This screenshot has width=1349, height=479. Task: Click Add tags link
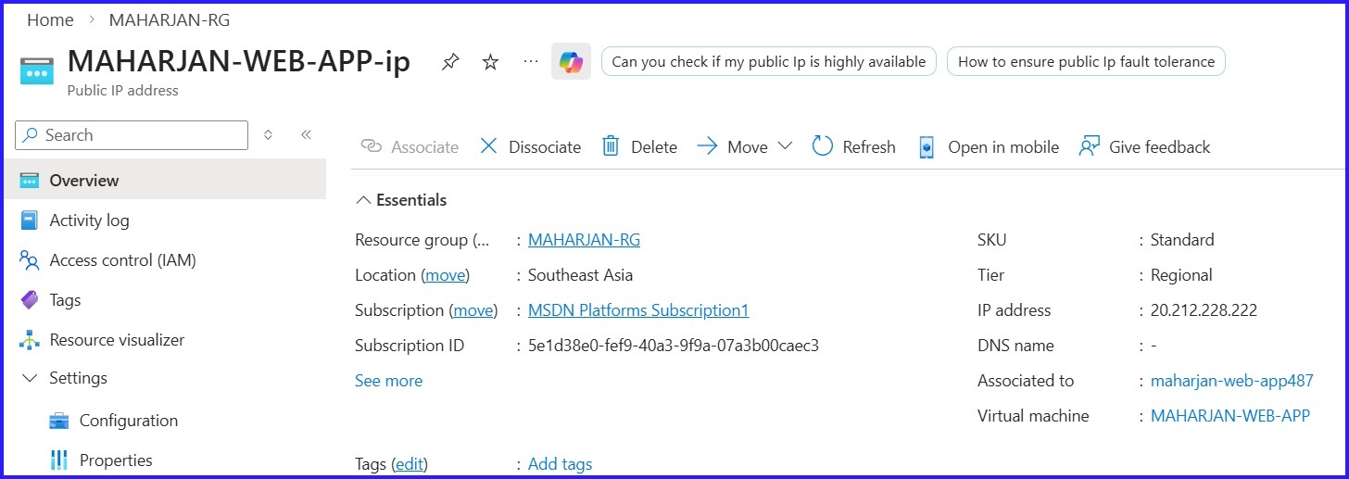(560, 464)
